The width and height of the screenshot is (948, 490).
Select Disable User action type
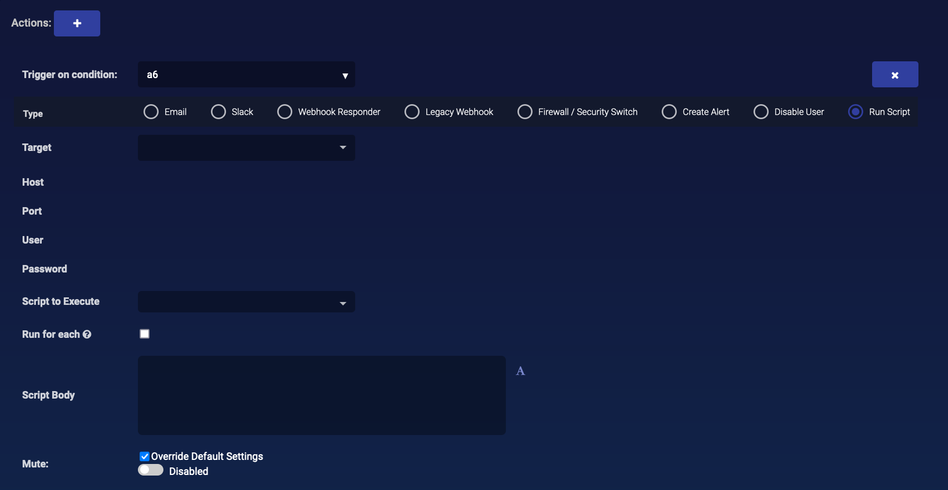pyautogui.click(x=761, y=112)
